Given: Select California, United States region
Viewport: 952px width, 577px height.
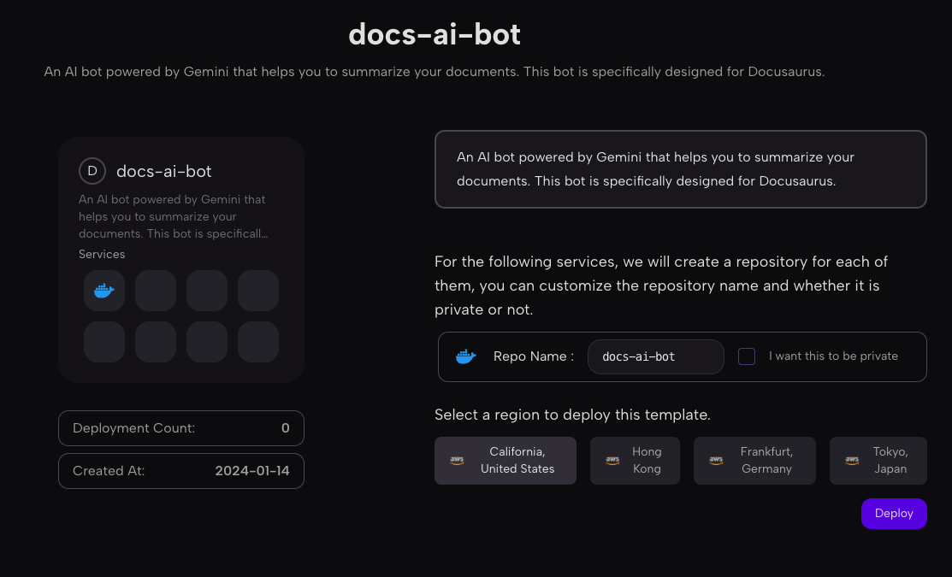Looking at the screenshot, I should click(x=506, y=461).
